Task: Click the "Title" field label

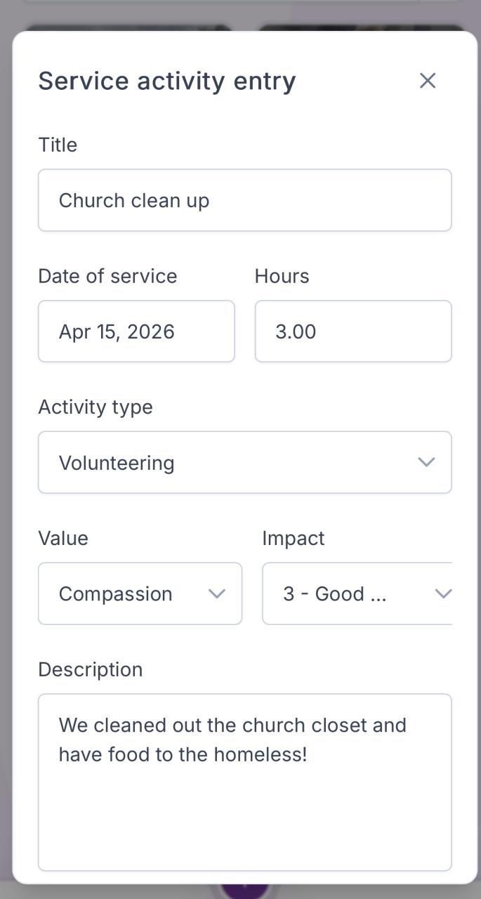Action: point(58,145)
